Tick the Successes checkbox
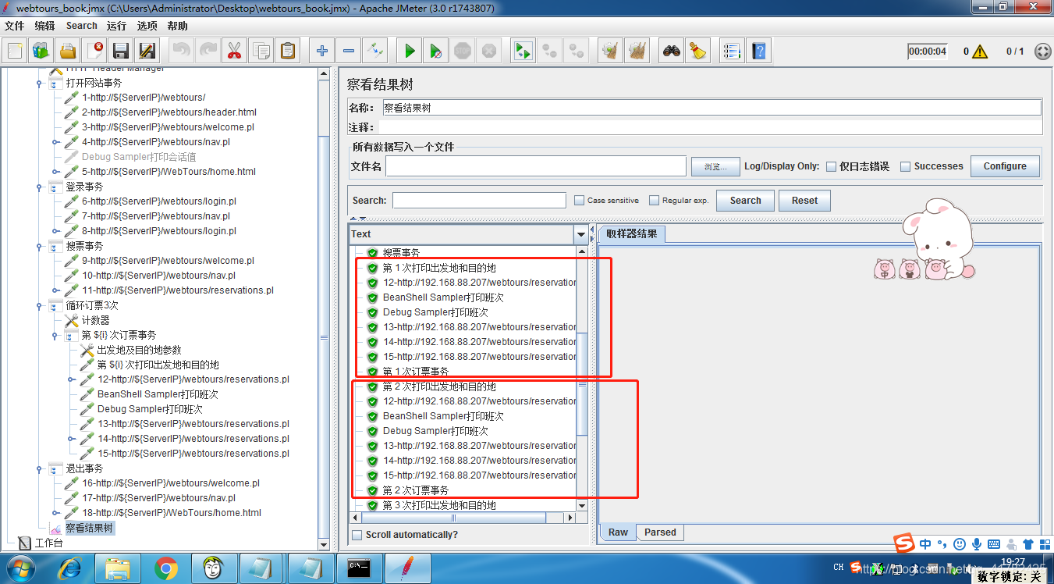This screenshot has height=584, width=1054. [906, 166]
